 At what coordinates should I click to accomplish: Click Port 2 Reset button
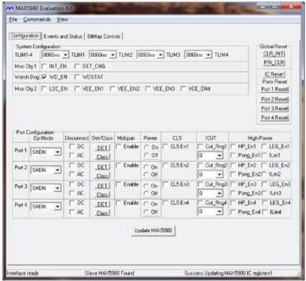click(275, 99)
